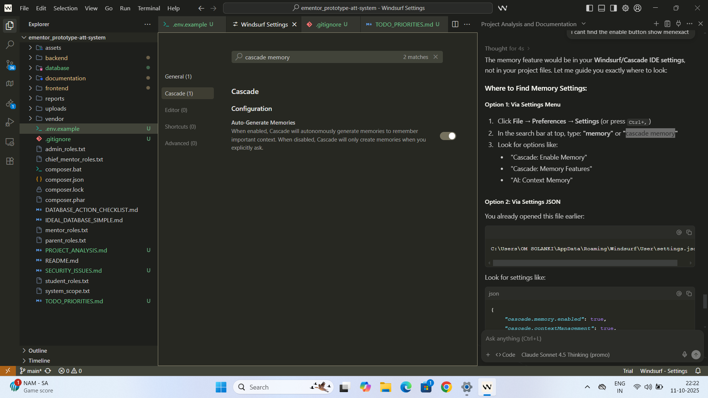Start voice input with microphone icon

(684, 355)
